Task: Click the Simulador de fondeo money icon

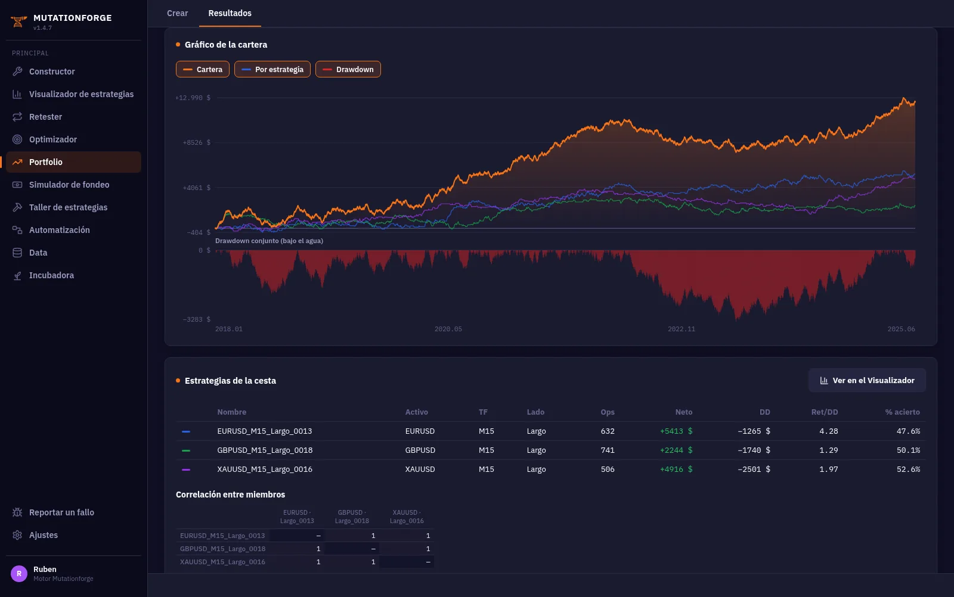Action: pyautogui.click(x=17, y=185)
